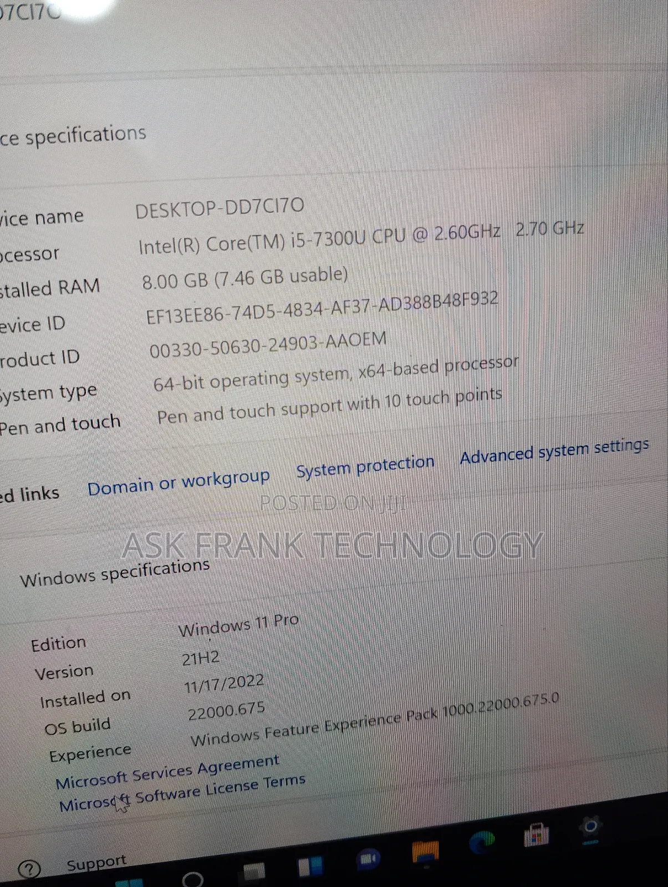Click the Support label
668x887 pixels.
point(96,863)
